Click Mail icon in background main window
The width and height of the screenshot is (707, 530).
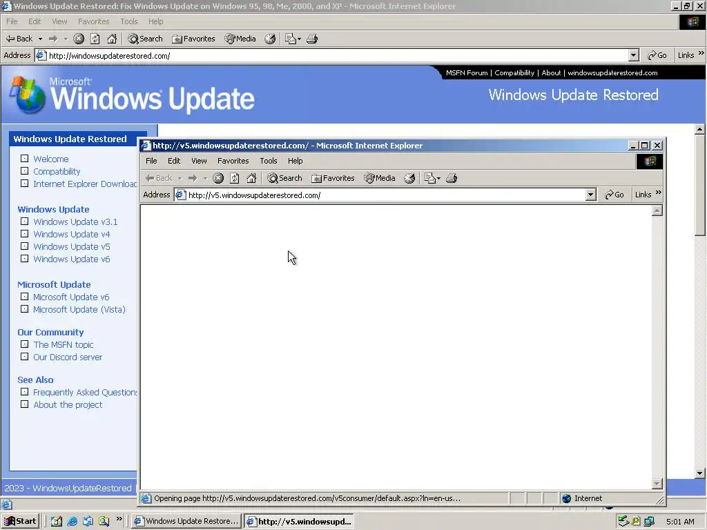pos(291,39)
